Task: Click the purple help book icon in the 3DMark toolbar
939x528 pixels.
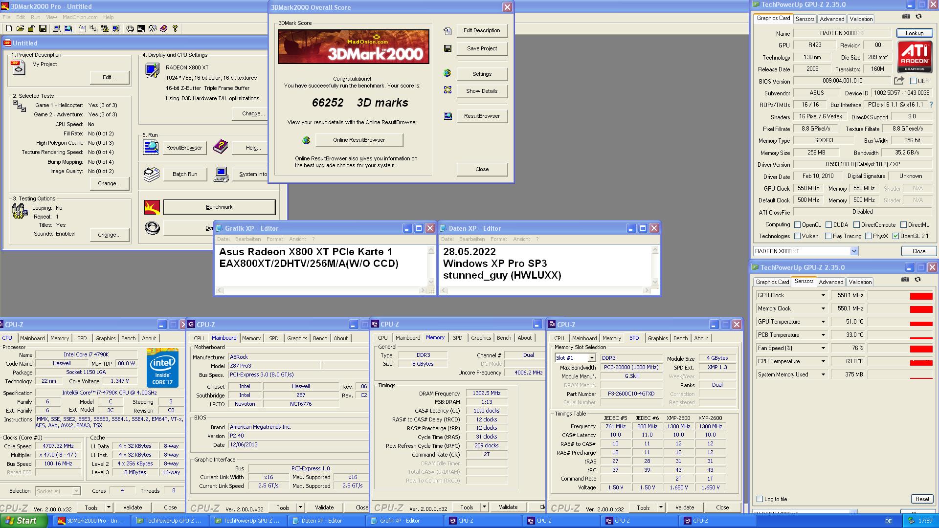Action: [x=163, y=29]
